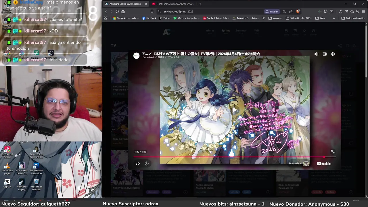The width and height of the screenshot is (368, 207).
Task: Play the video using the center play button
Action: point(235,110)
